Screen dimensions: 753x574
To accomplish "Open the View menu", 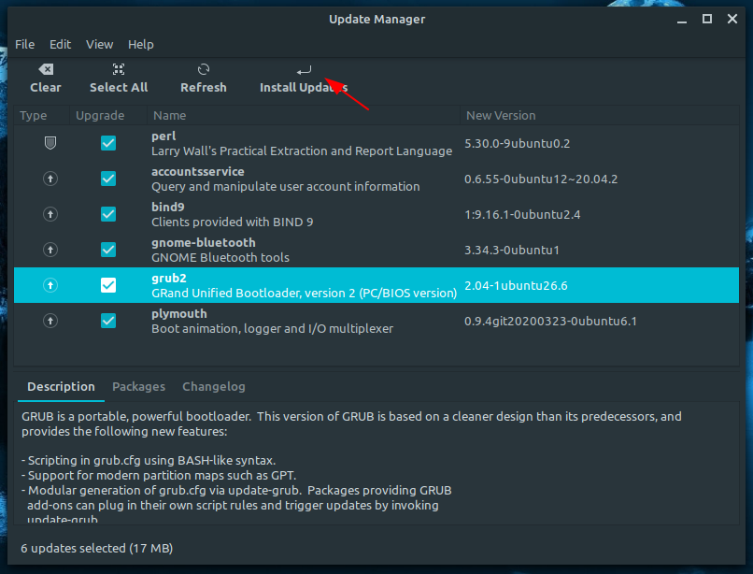I will [99, 45].
